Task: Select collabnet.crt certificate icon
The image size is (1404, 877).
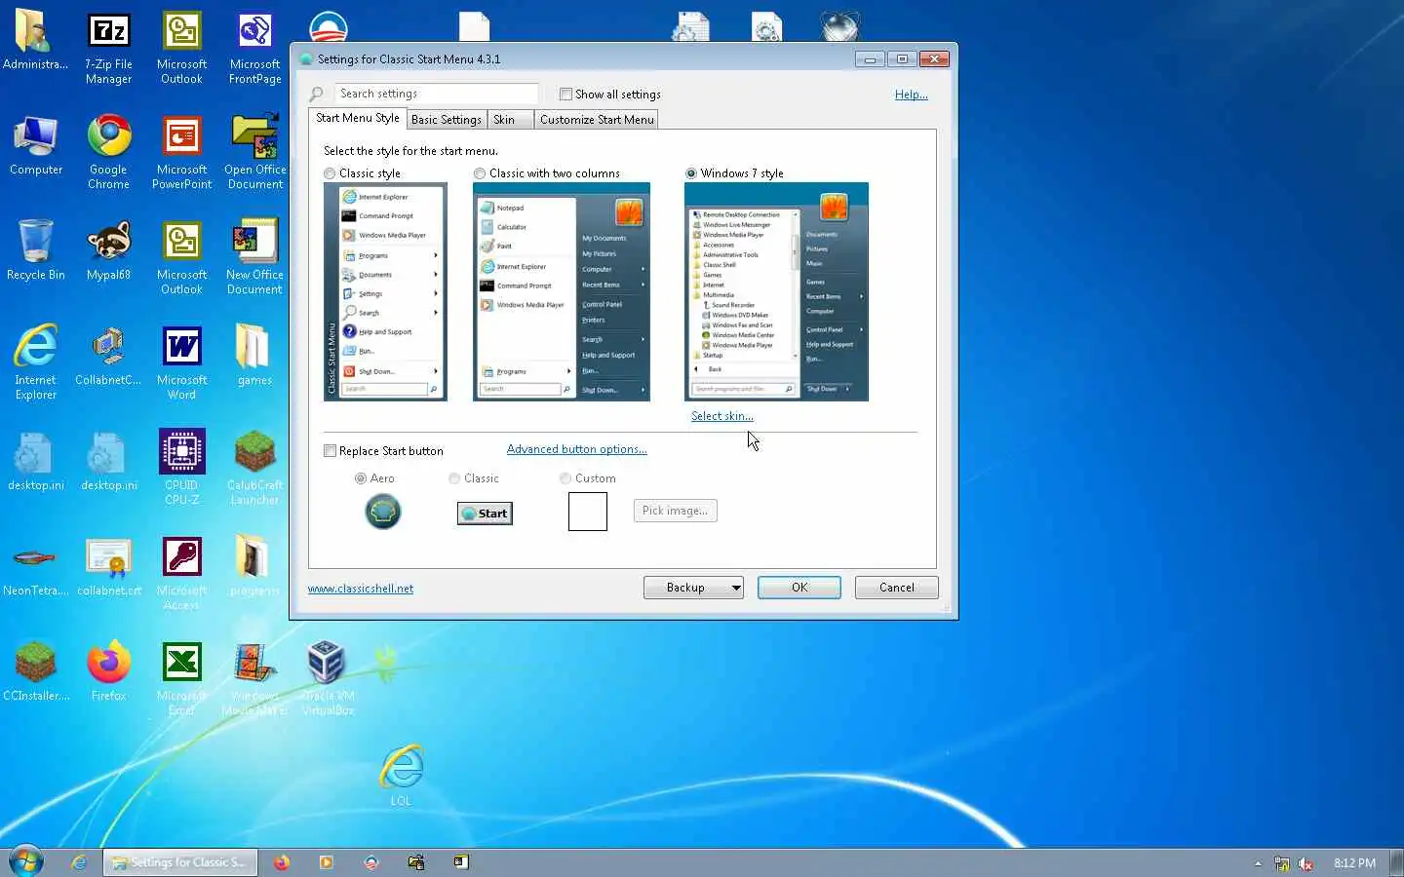Action: point(108,567)
